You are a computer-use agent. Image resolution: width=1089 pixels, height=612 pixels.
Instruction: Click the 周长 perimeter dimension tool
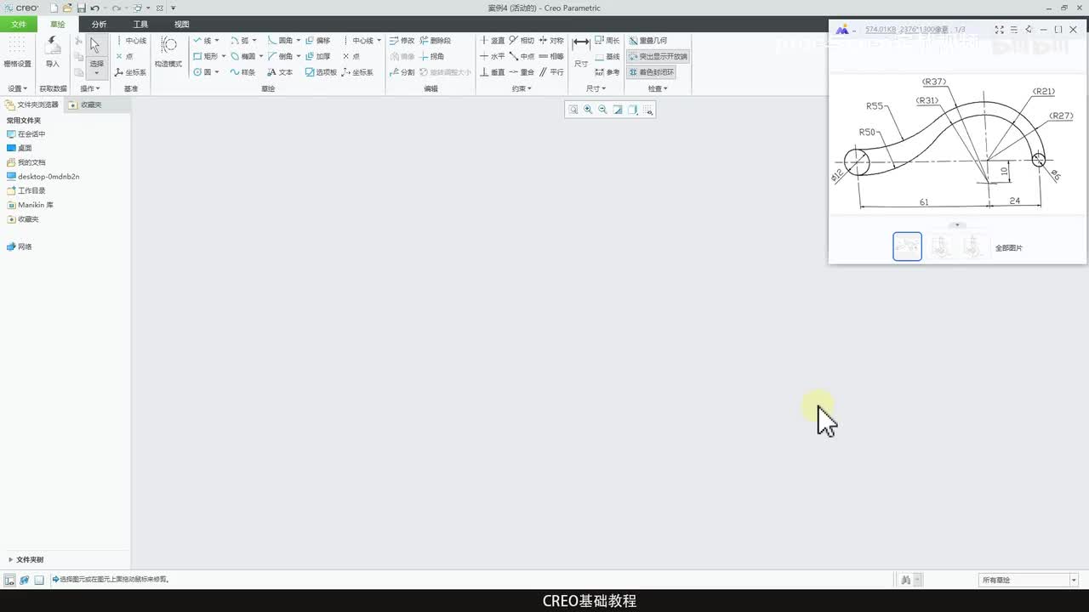pyautogui.click(x=607, y=40)
